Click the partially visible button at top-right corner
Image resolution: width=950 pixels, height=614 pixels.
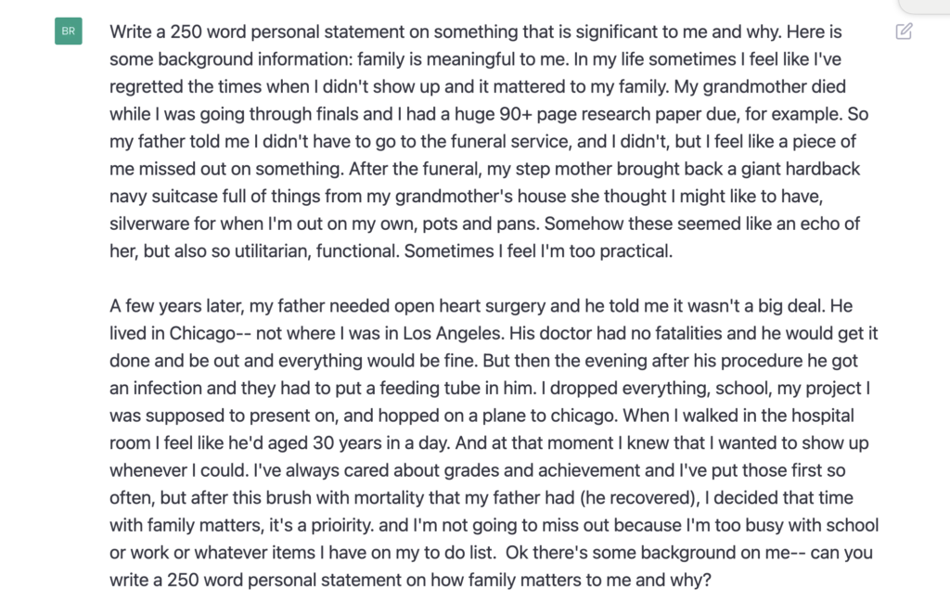tap(924, 6)
